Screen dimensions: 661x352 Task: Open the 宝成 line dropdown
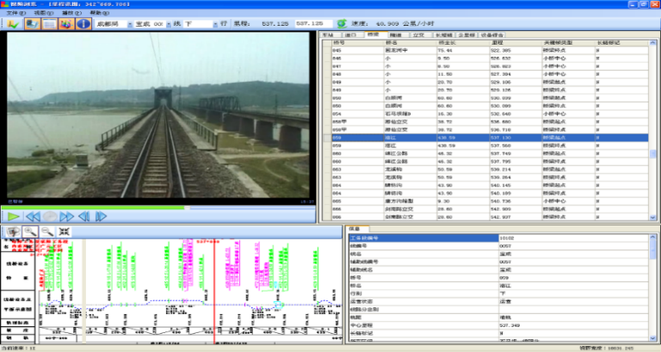pos(169,24)
